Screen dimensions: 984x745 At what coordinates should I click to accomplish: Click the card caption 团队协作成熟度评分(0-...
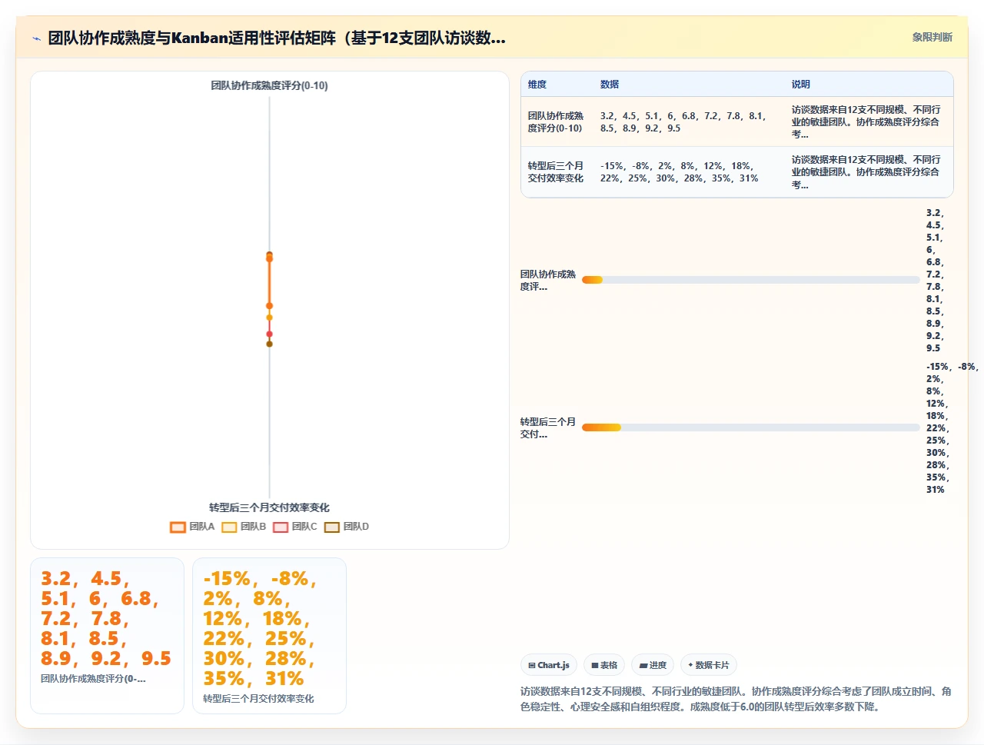click(93, 679)
